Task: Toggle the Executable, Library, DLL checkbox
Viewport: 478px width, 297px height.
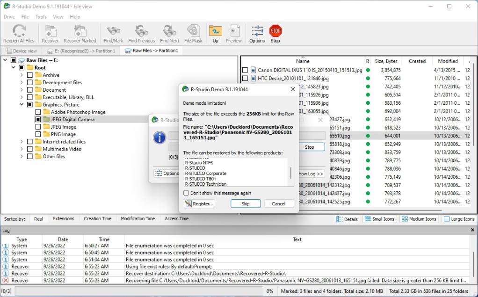Action: [x=30, y=97]
